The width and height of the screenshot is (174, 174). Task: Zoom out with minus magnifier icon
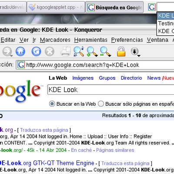(105, 52)
